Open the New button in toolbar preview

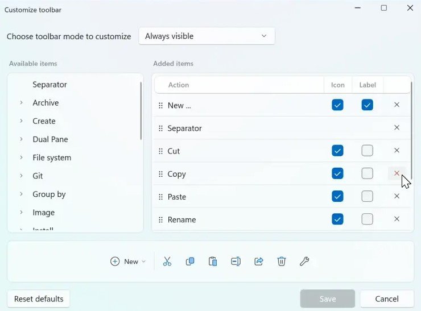pyautogui.click(x=128, y=262)
